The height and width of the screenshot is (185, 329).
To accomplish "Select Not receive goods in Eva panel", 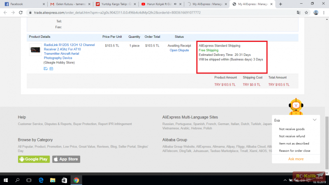I will click(292, 129).
